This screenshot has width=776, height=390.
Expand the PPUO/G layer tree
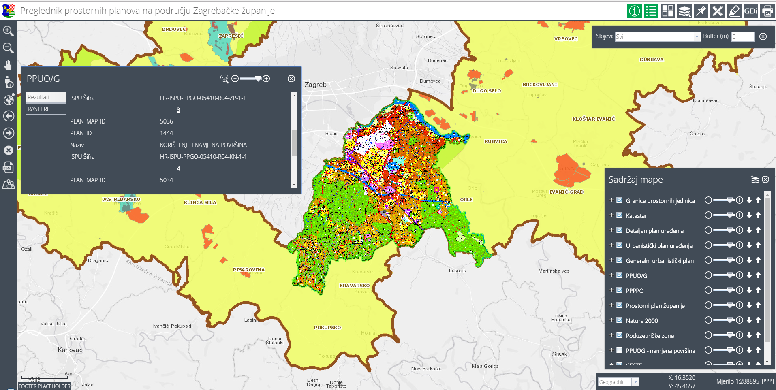coord(611,275)
